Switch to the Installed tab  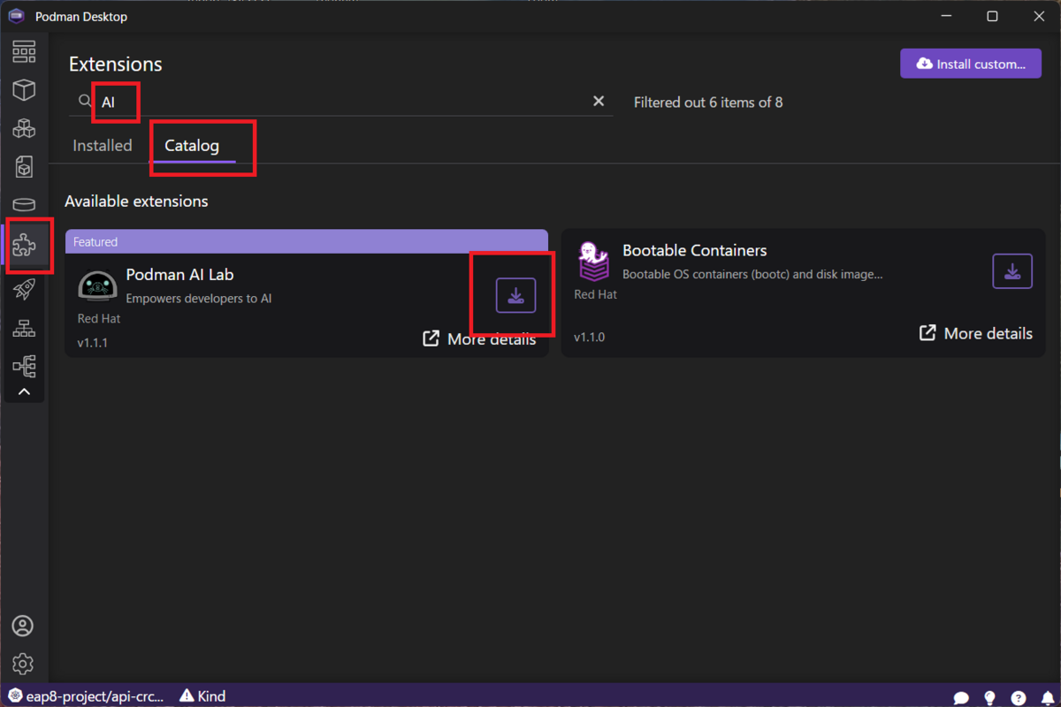pyautogui.click(x=103, y=146)
